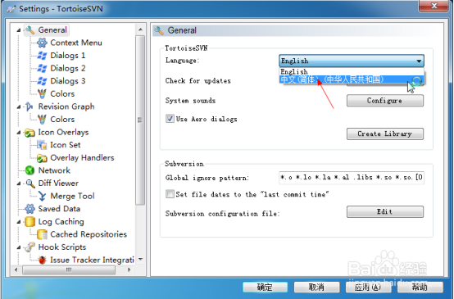Click the Colors icon under Revision Graph
Viewport: 454px width, 299px height.
[42, 119]
